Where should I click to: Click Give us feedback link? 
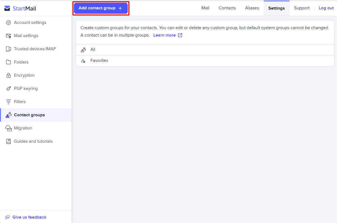29,217
